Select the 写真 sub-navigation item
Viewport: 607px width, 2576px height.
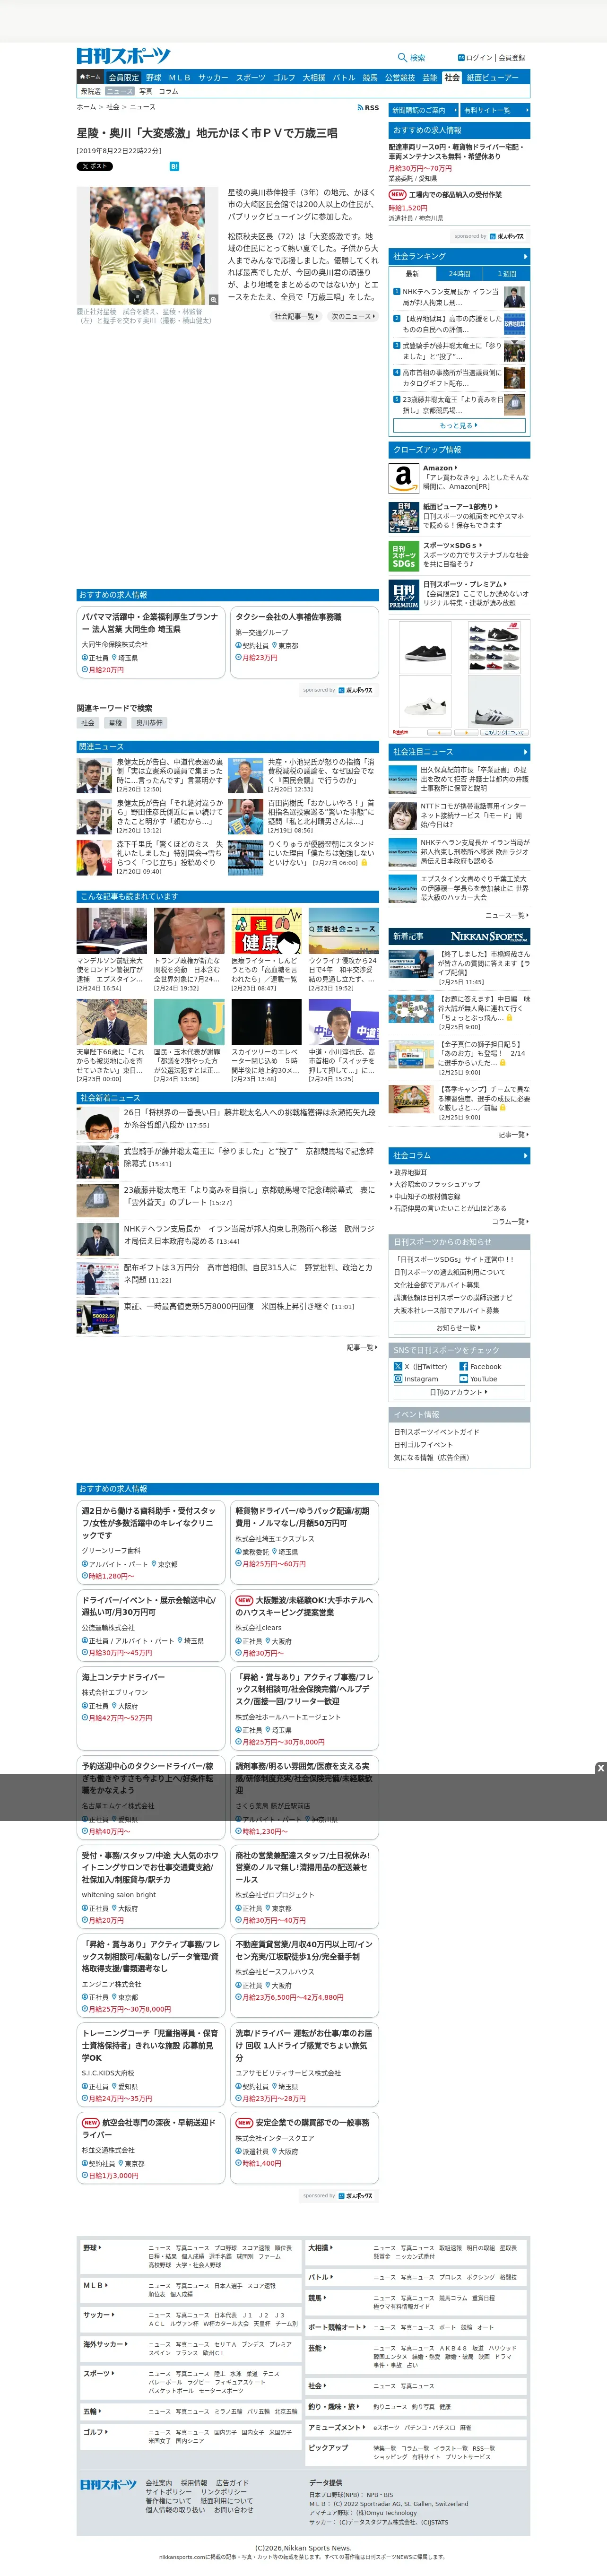point(146,91)
